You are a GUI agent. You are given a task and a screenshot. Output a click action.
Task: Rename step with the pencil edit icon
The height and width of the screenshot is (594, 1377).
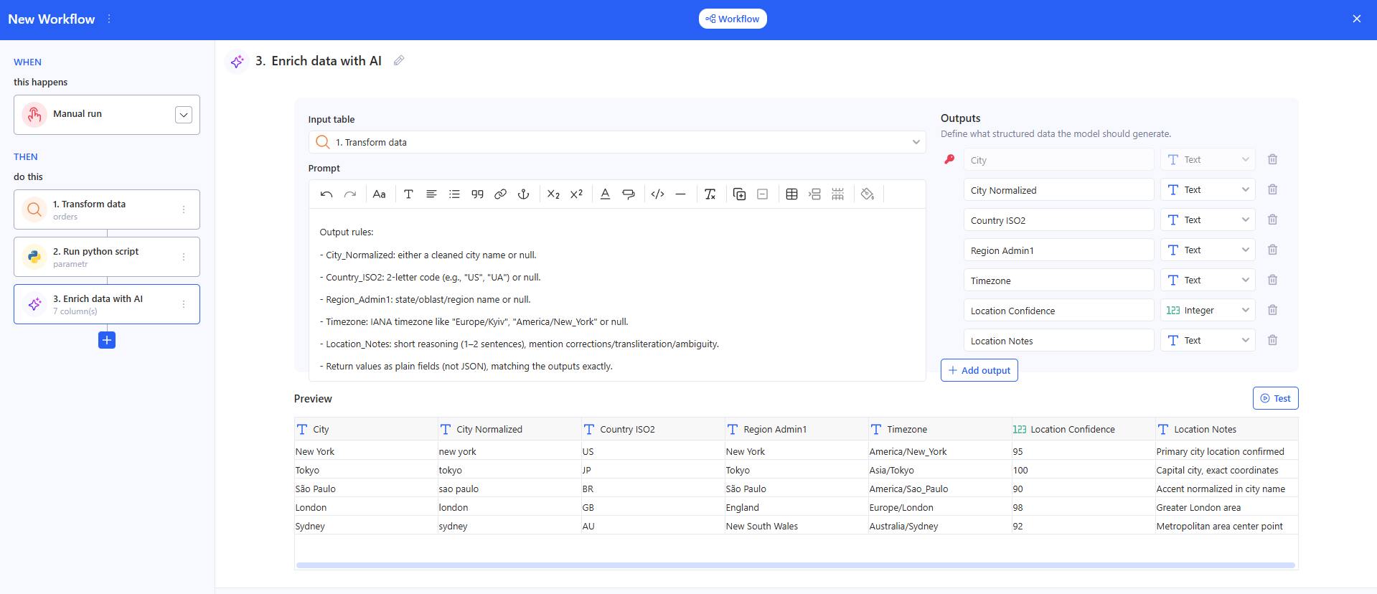(x=399, y=61)
